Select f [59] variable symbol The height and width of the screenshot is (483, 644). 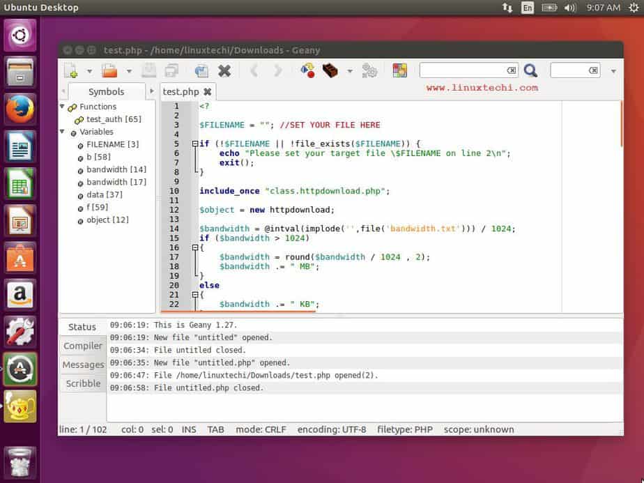click(98, 207)
